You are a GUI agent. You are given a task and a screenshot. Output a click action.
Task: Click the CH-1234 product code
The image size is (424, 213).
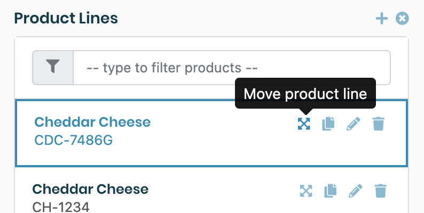pyautogui.click(x=61, y=207)
